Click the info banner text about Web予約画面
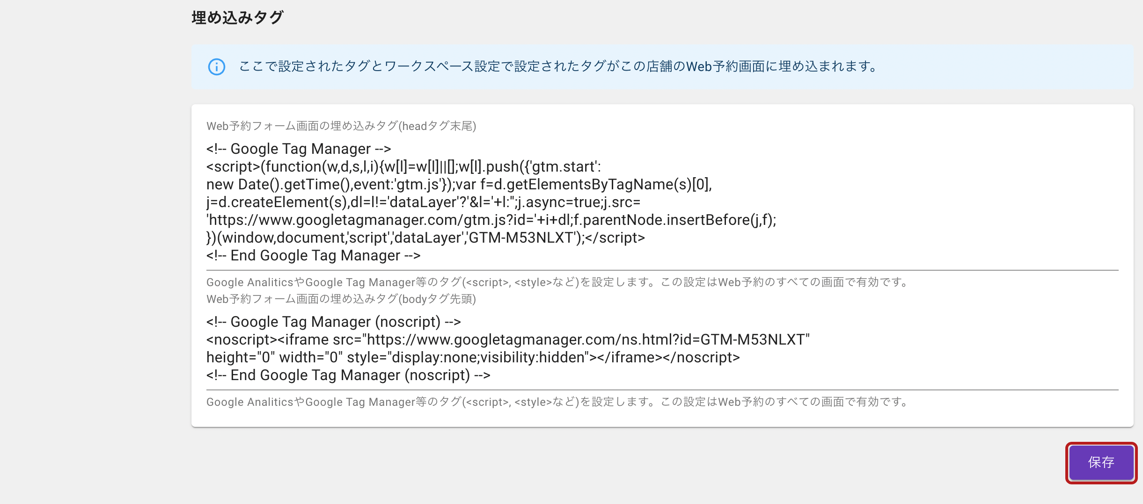 point(558,66)
